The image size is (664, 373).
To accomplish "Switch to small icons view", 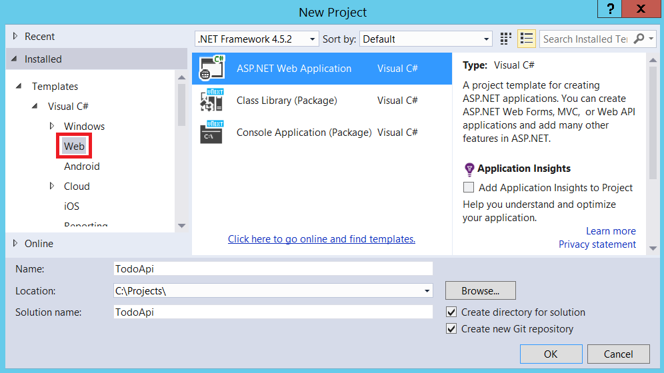I will pyautogui.click(x=505, y=39).
